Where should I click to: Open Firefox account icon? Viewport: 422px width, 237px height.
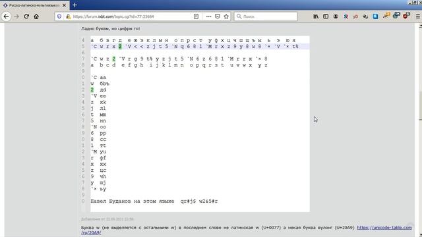click(x=336, y=16)
